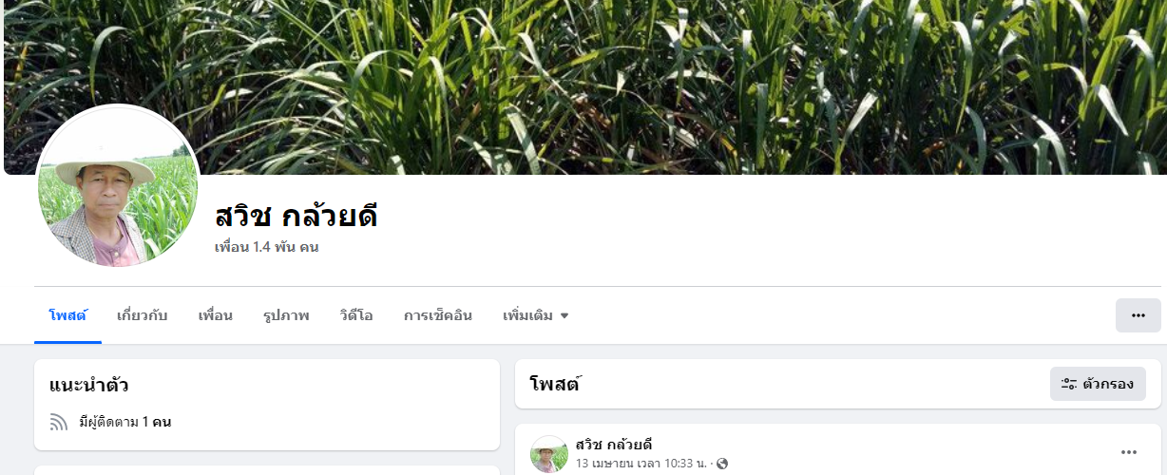Viewport: 1167px width, 475px height.
Task: Open the large profile picture
Action: point(118,186)
